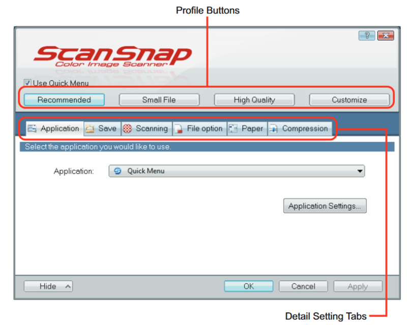Click the Save tab folder icon
Viewport: 407px width, 325px height.
click(x=90, y=129)
